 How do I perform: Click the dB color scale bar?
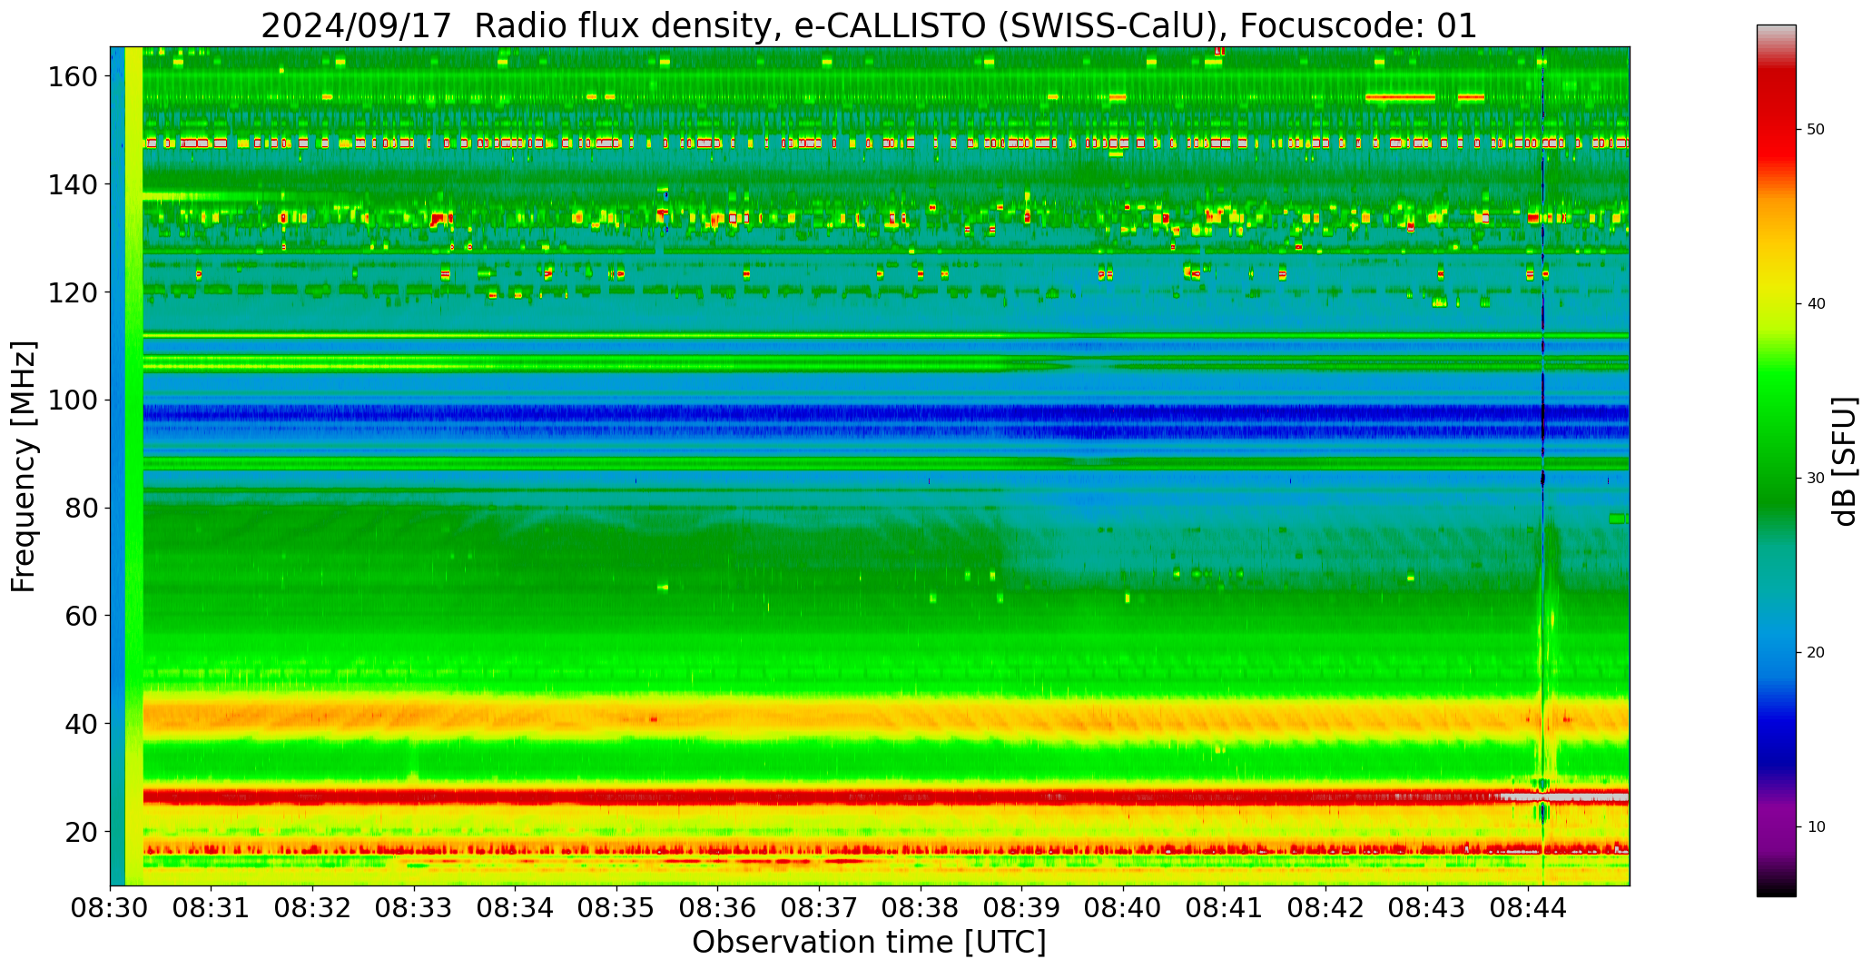pos(1776,460)
